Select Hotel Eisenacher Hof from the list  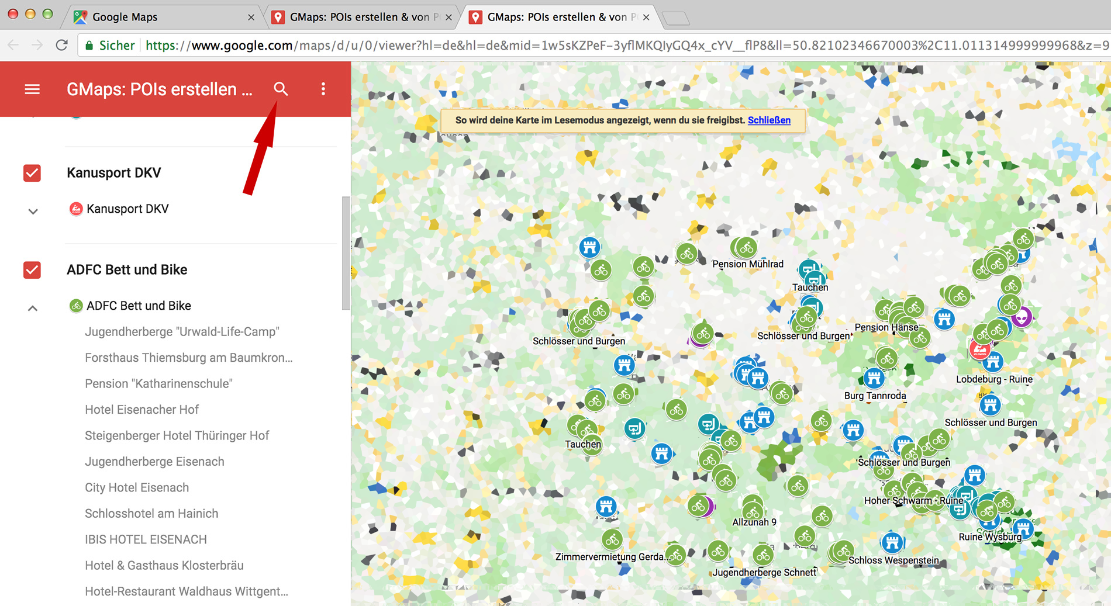click(142, 410)
